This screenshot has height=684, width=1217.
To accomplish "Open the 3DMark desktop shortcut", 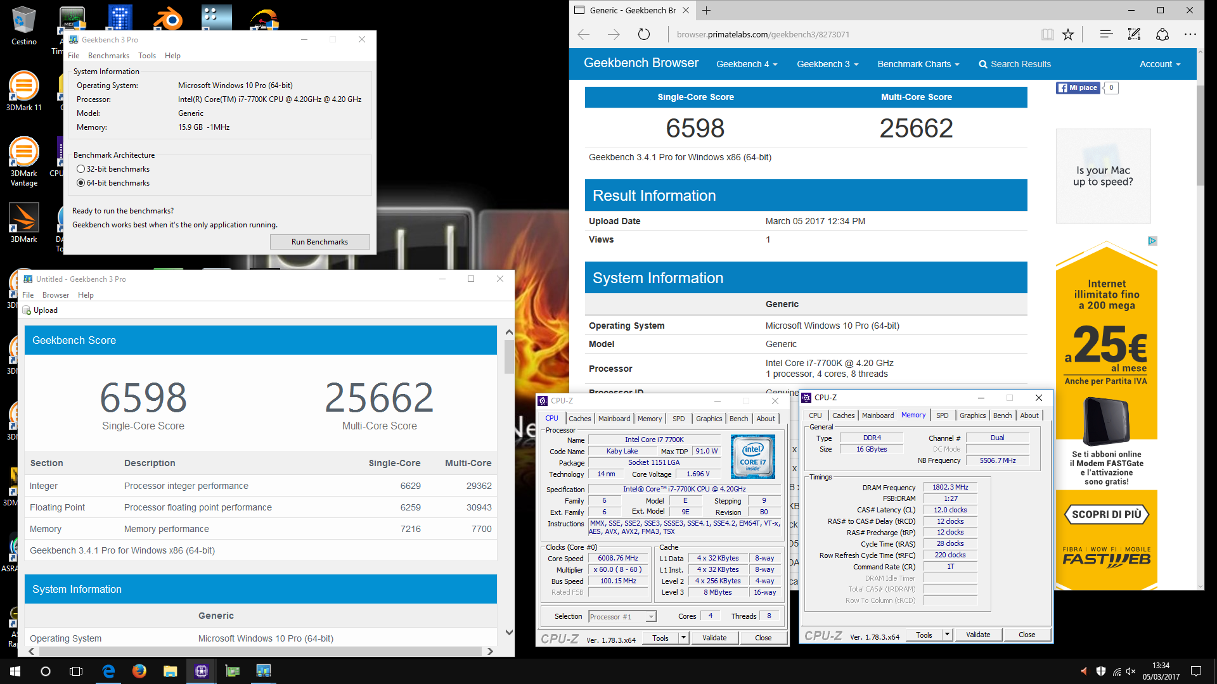I will [x=24, y=223].
